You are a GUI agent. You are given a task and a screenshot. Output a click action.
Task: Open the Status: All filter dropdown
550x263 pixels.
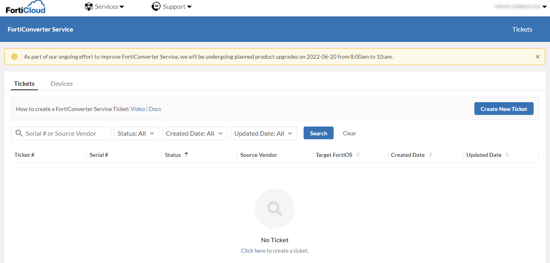click(x=136, y=133)
